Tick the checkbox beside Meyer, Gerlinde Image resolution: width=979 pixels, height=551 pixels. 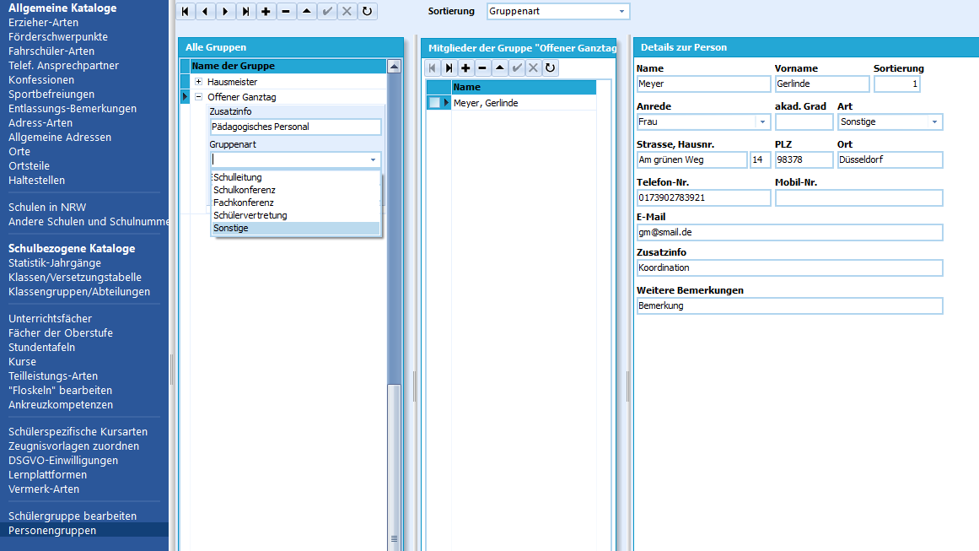434,103
